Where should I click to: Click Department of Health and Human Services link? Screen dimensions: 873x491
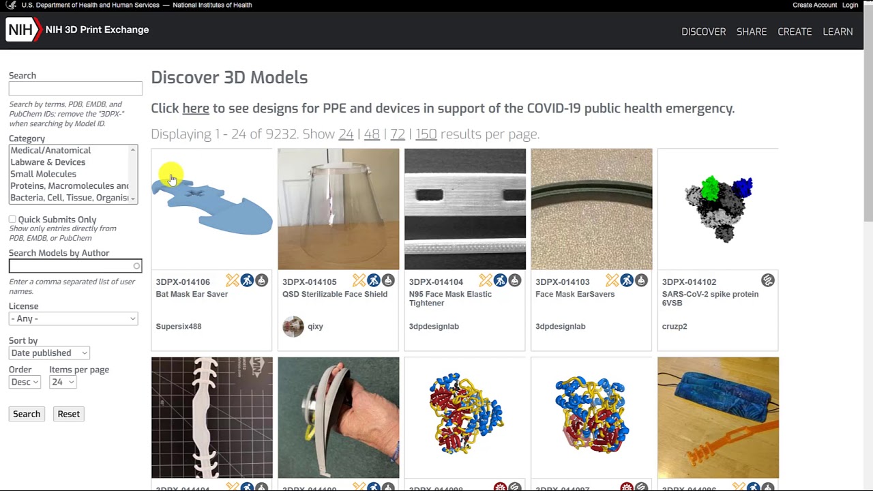click(x=90, y=5)
